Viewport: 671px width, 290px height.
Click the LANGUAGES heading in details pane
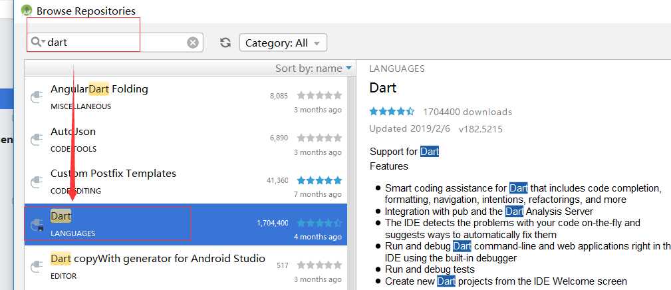pyautogui.click(x=397, y=69)
